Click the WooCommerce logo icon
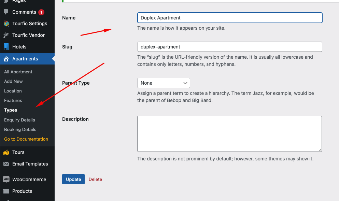This screenshot has height=201, width=339. [x=6, y=180]
